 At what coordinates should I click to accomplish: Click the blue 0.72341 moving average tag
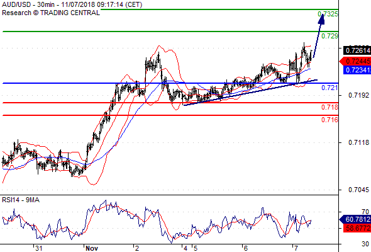point(357,70)
